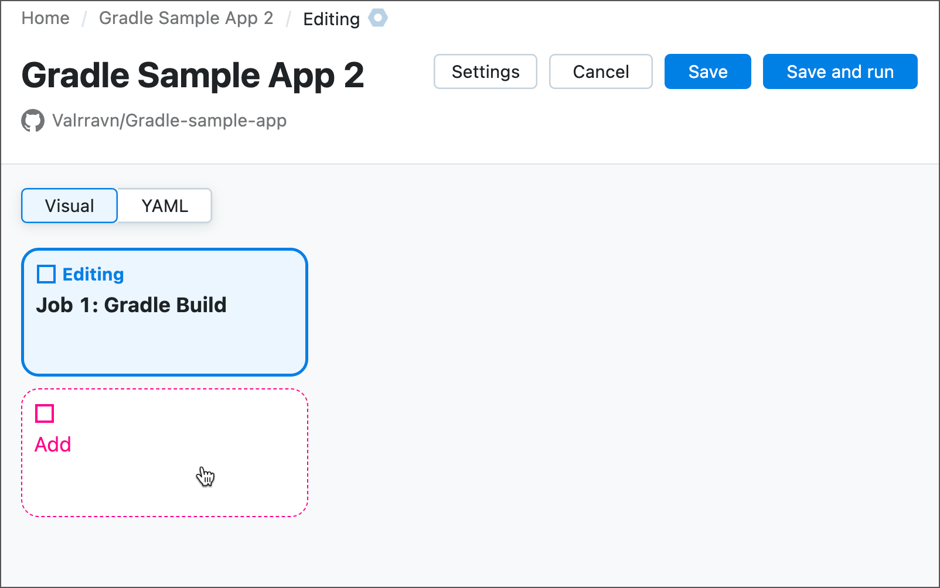Image resolution: width=940 pixels, height=588 pixels.
Task: Switch to the Visual editor tab
Action: pyautogui.click(x=70, y=206)
